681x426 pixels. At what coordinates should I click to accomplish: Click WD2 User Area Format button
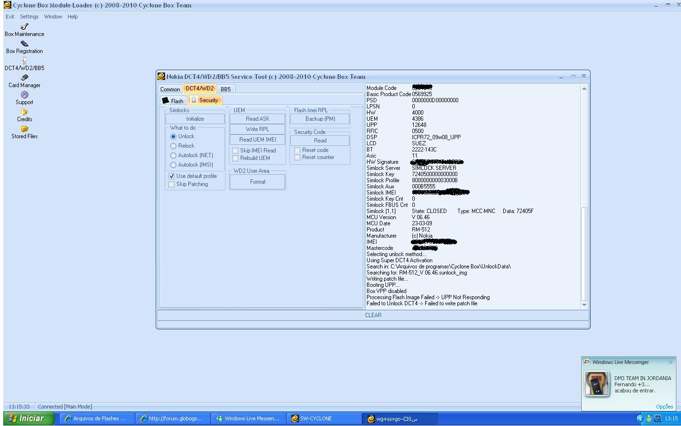[x=258, y=182]
